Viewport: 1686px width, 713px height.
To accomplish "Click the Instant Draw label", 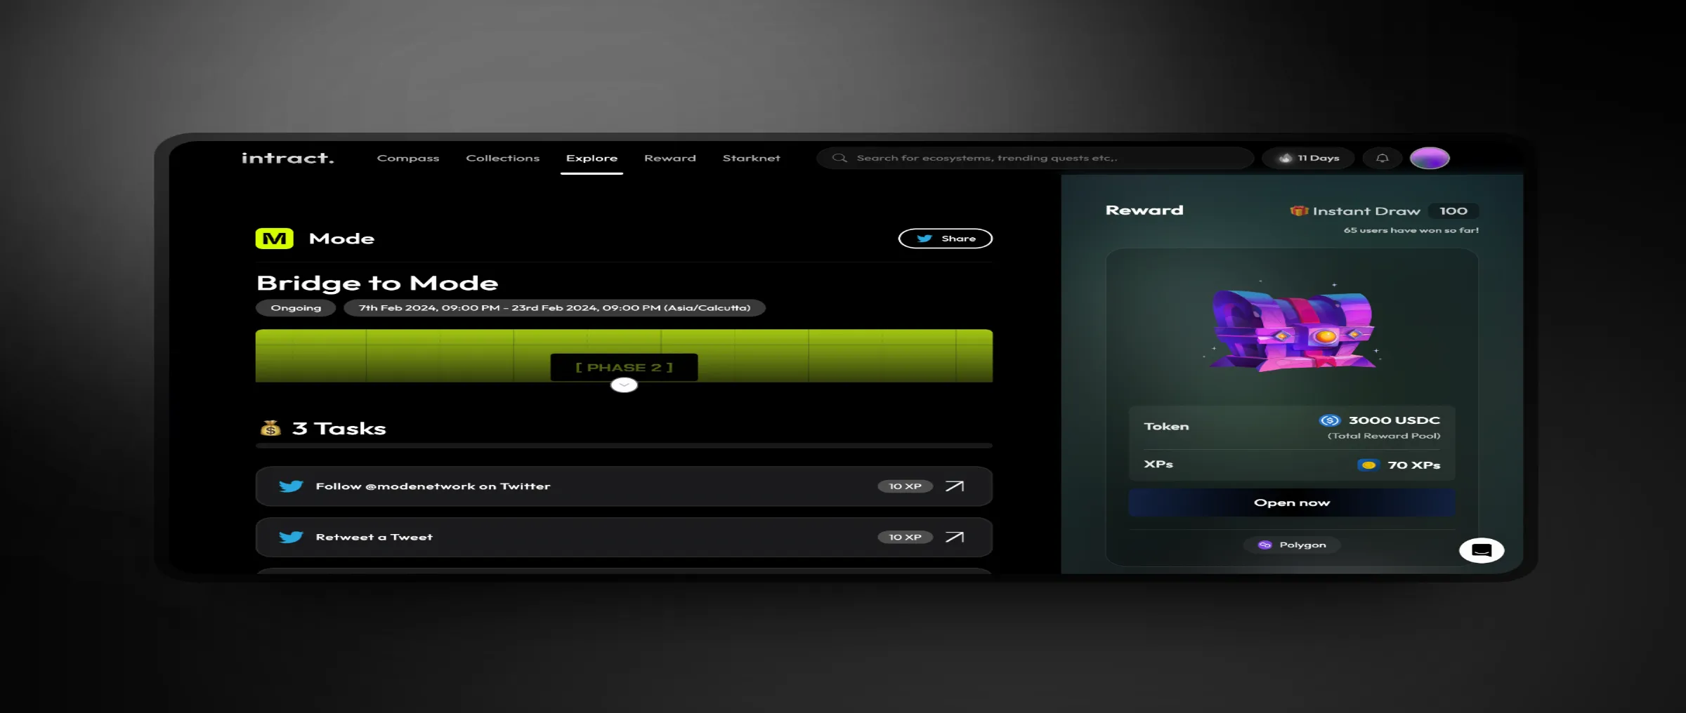I will (x=1366, y=211).
